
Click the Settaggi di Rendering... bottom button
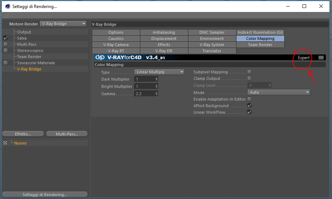45,194
